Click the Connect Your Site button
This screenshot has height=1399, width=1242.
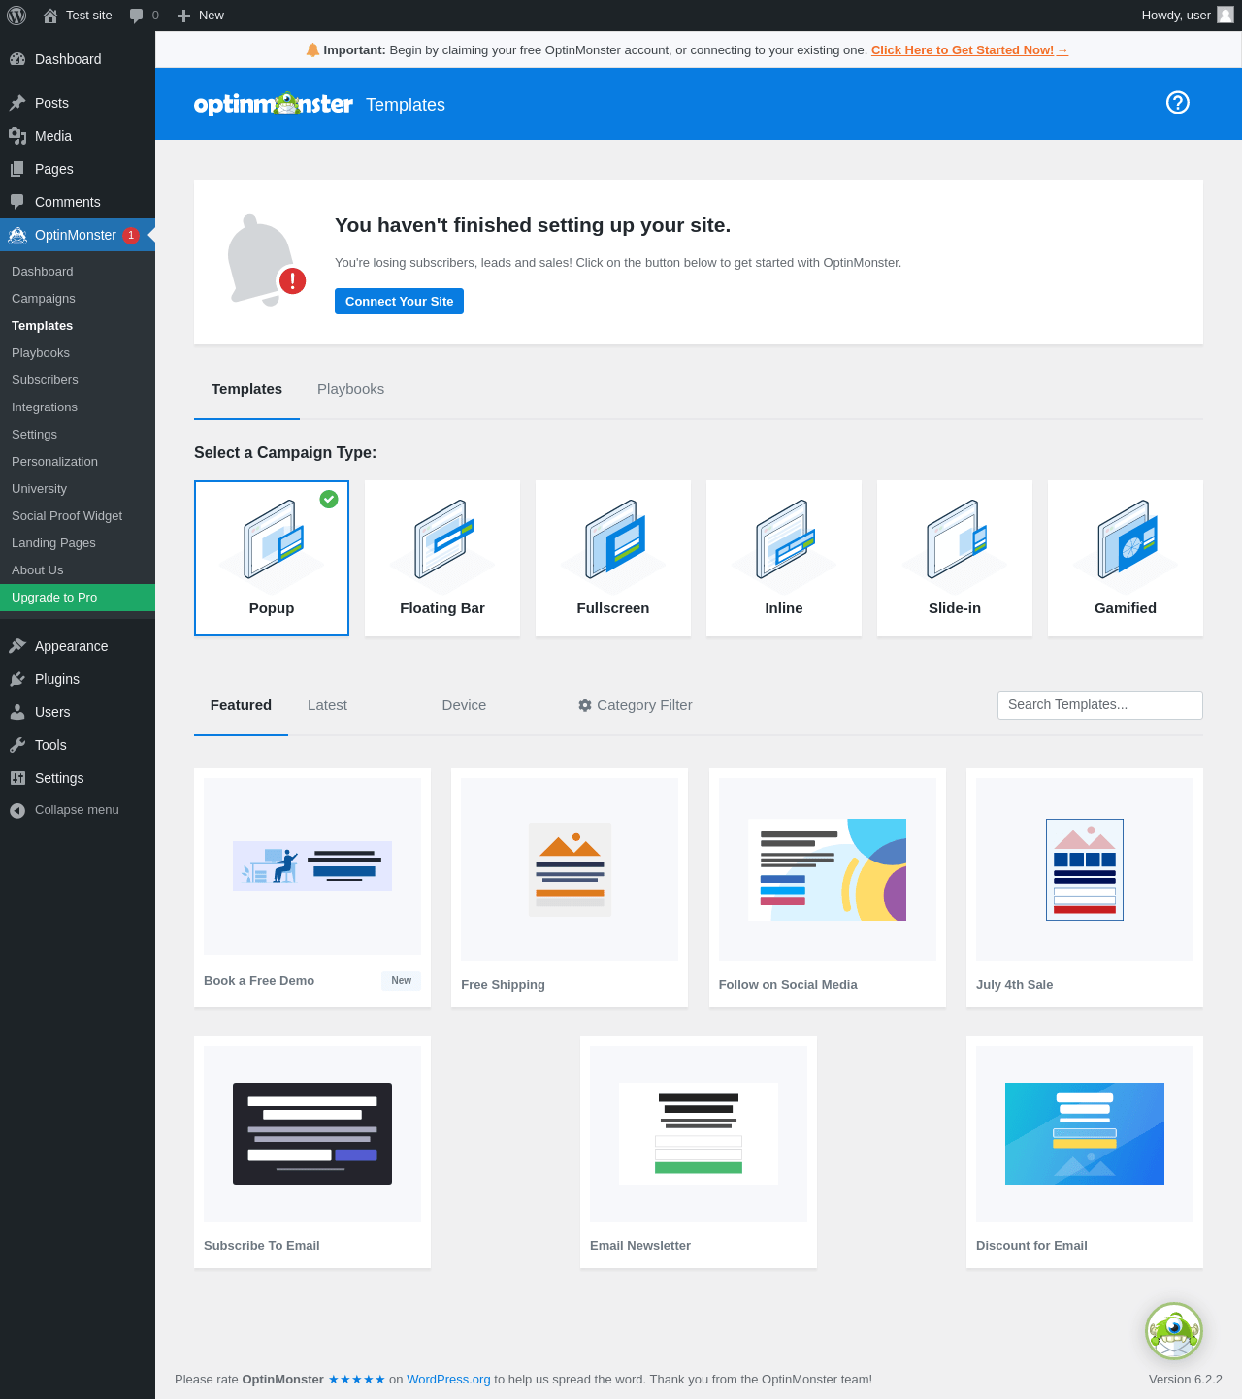[399, 301]
